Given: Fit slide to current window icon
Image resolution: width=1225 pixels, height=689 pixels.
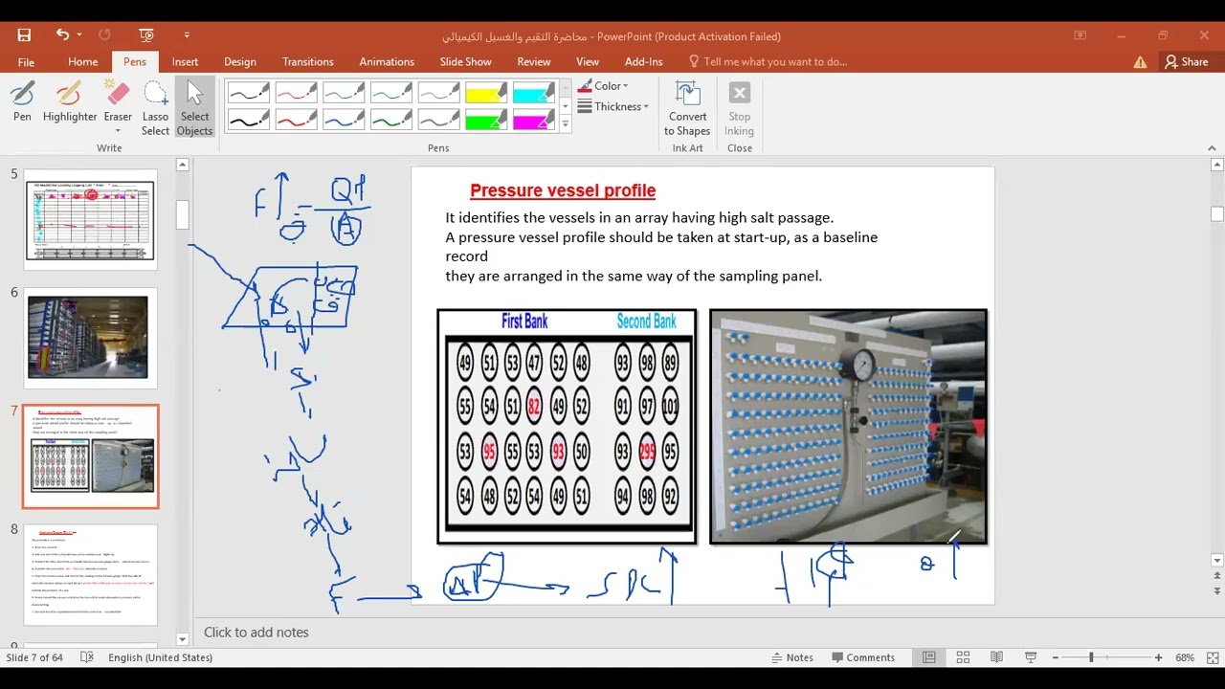Looking at the screenshot, I should tap(1213, 657).
